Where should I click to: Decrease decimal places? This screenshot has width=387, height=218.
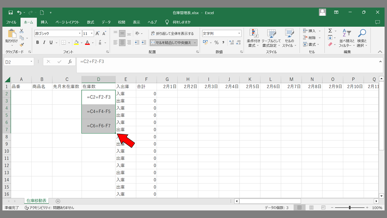239,42
